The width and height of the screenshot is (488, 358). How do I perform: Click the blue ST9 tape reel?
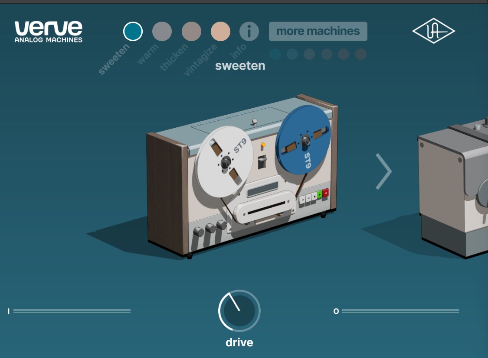pyautogui.click(x=304, y=140)
